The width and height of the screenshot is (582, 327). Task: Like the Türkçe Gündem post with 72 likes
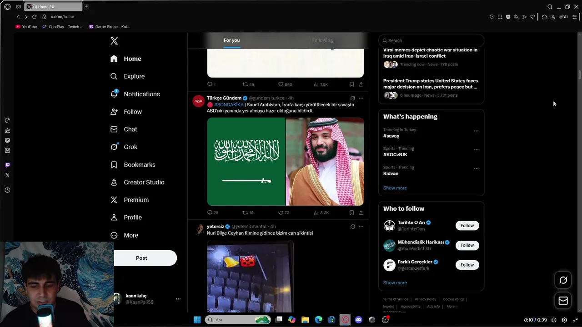(x=284, y=213)
